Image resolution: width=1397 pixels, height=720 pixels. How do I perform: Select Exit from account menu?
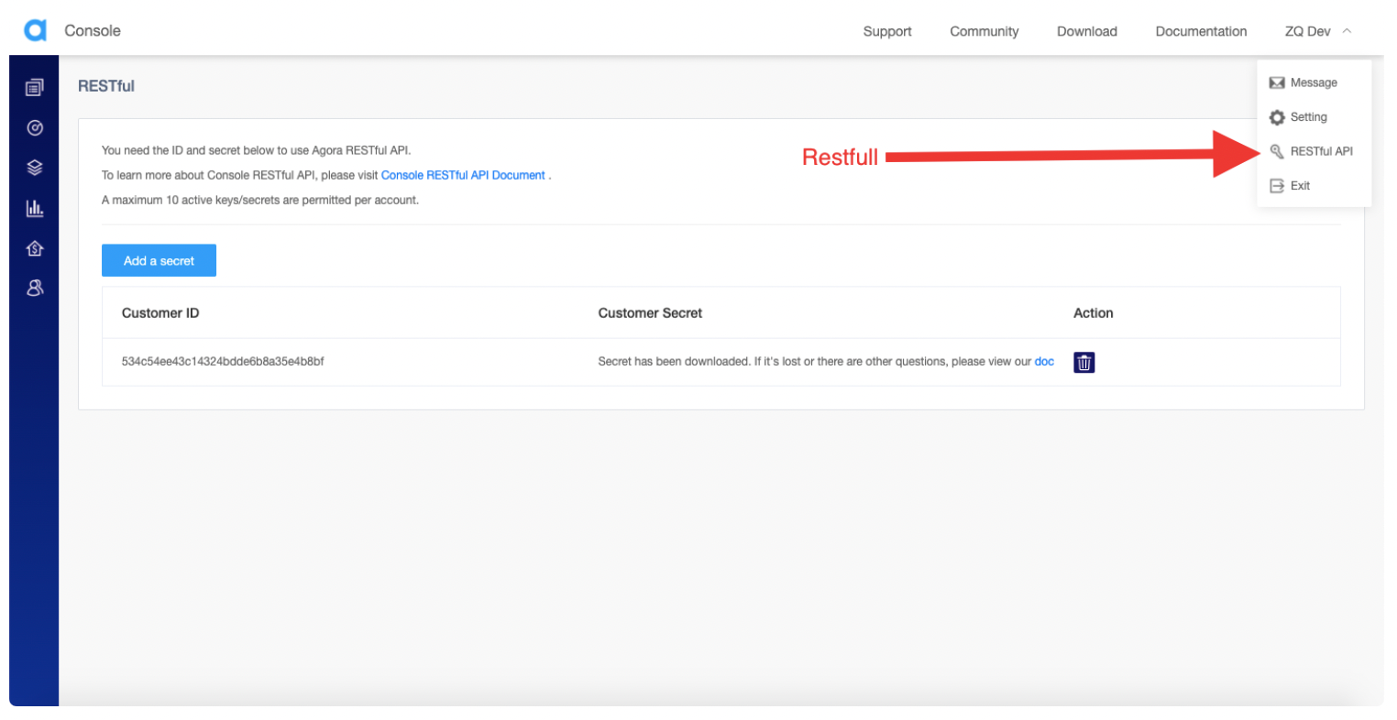click(x=1300, y=186)
